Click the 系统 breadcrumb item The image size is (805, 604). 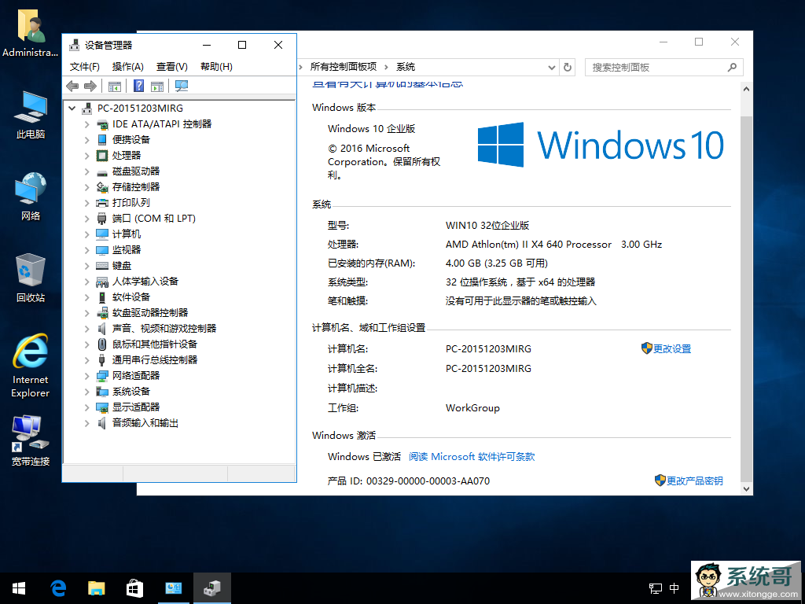pos(406,67)
